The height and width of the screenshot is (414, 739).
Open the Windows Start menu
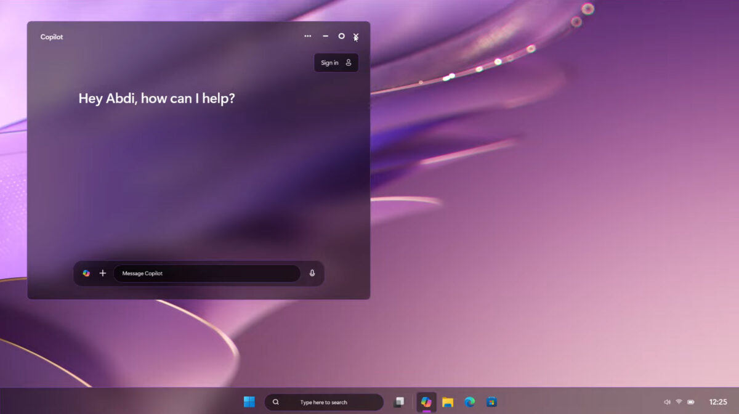point(249,402)
